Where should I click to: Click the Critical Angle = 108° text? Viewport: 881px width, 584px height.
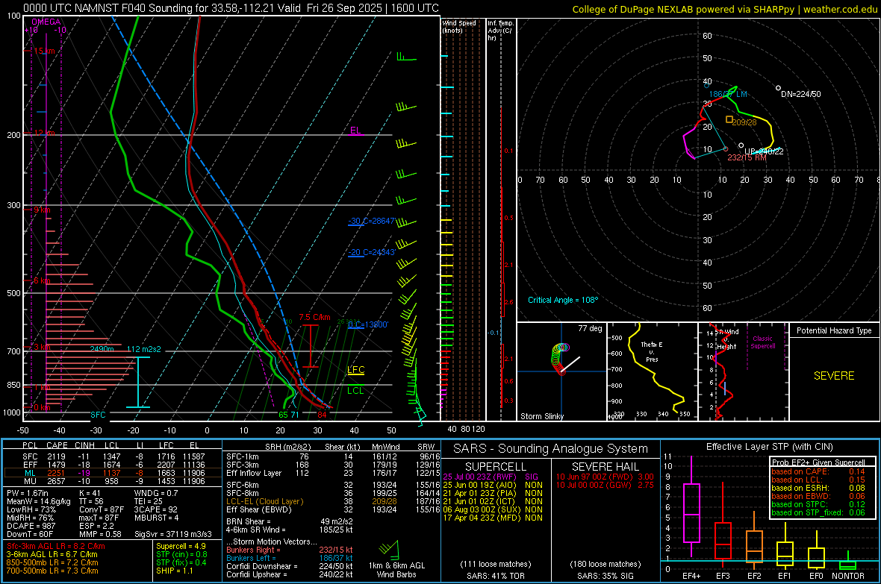pos(563,300)
